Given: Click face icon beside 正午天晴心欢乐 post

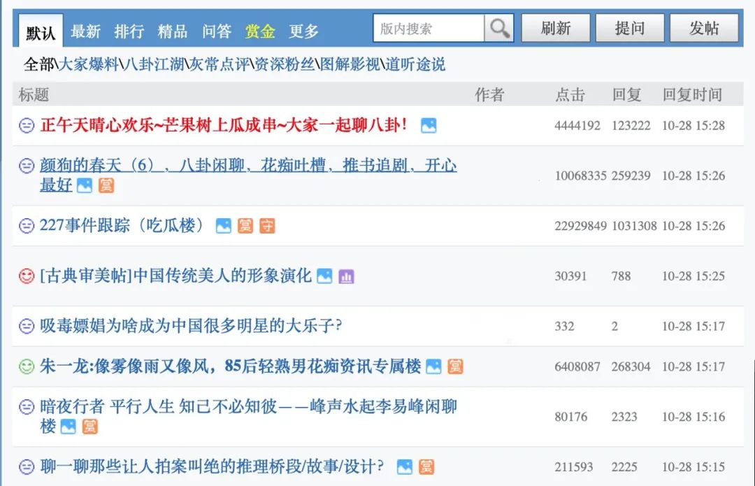Looking at the screenshot, I should [x=27, y=126].
